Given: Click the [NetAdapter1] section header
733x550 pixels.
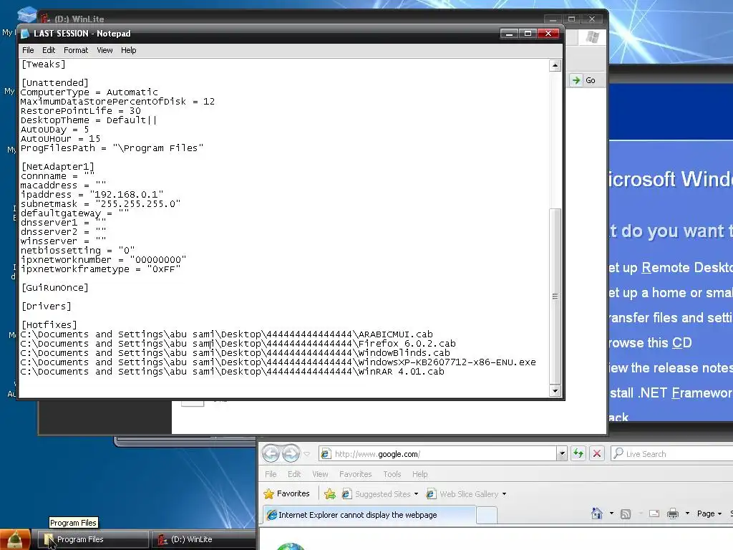Looking at the screenshot, I should click(57, 166).
